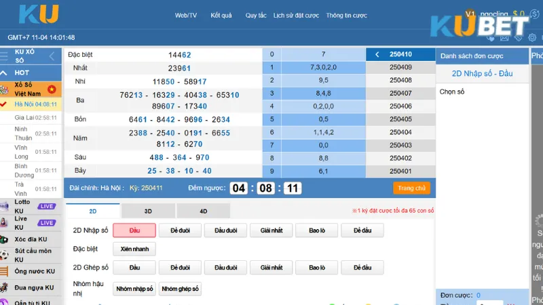Select Bao lô in the 2D Nhập số row
The image size is (543, 305).
pyautogui.click(x=317, y=230)
